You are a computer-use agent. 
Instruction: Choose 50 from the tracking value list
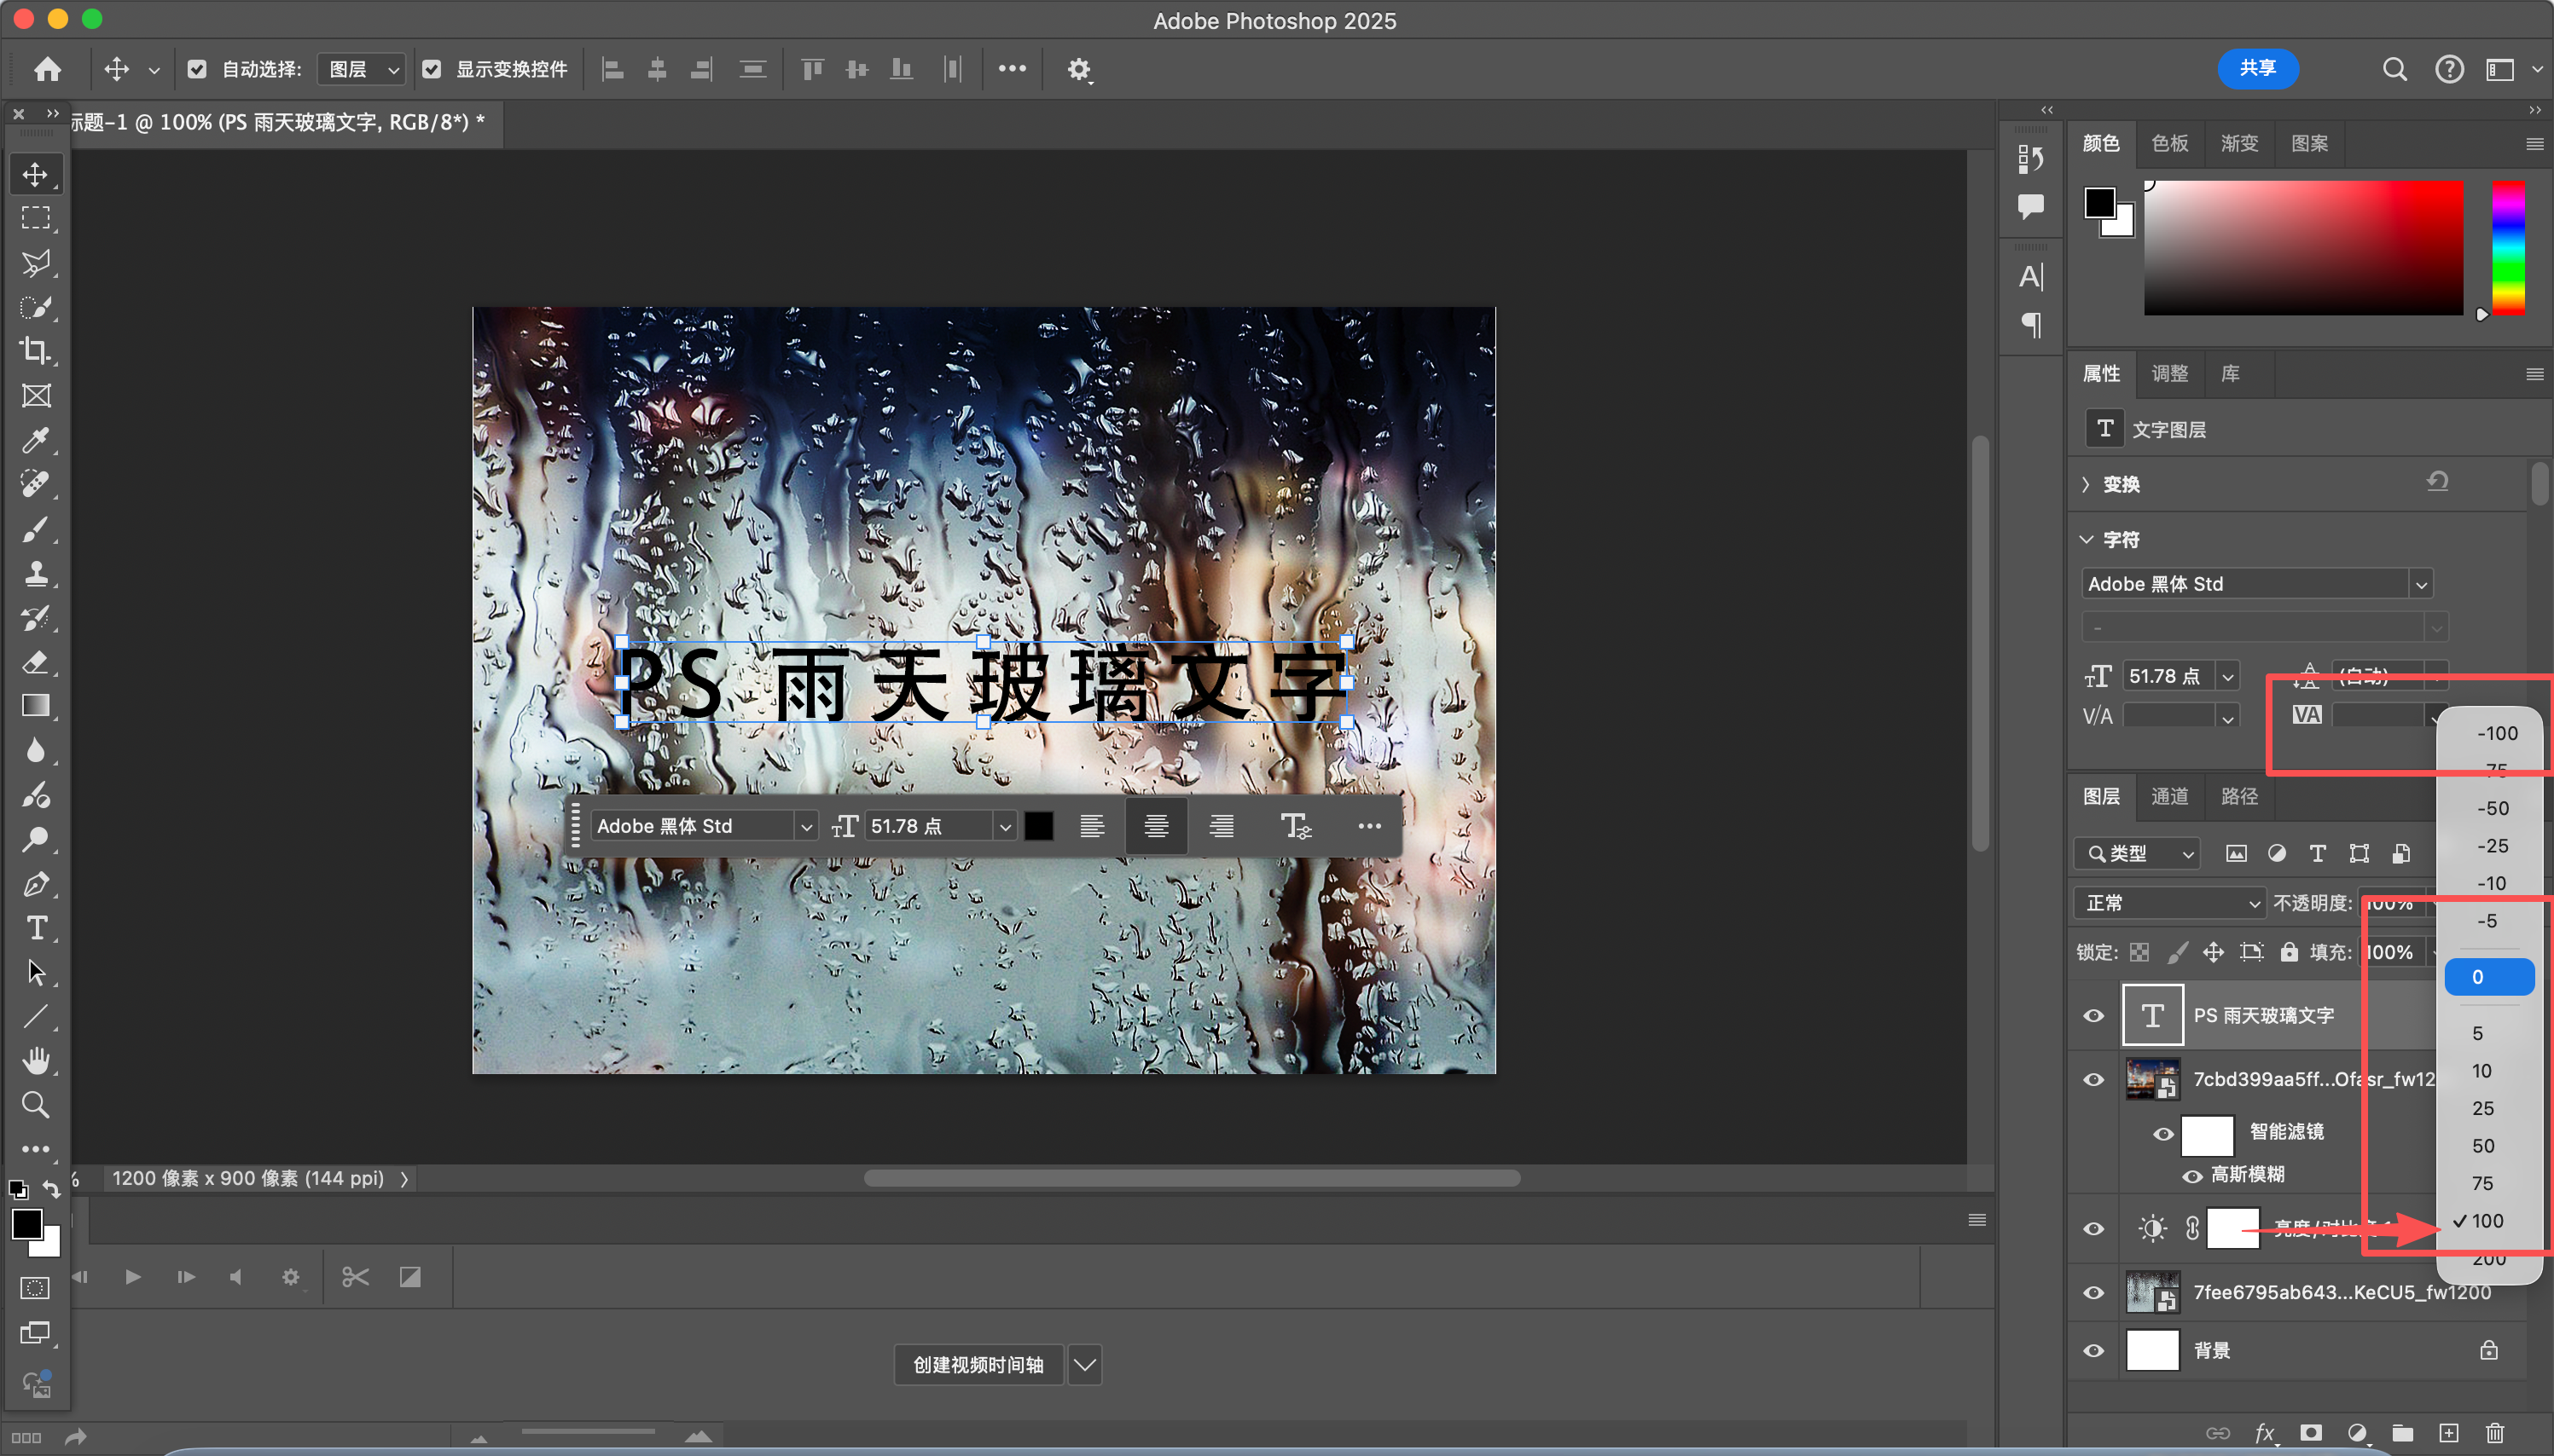2483,1146
